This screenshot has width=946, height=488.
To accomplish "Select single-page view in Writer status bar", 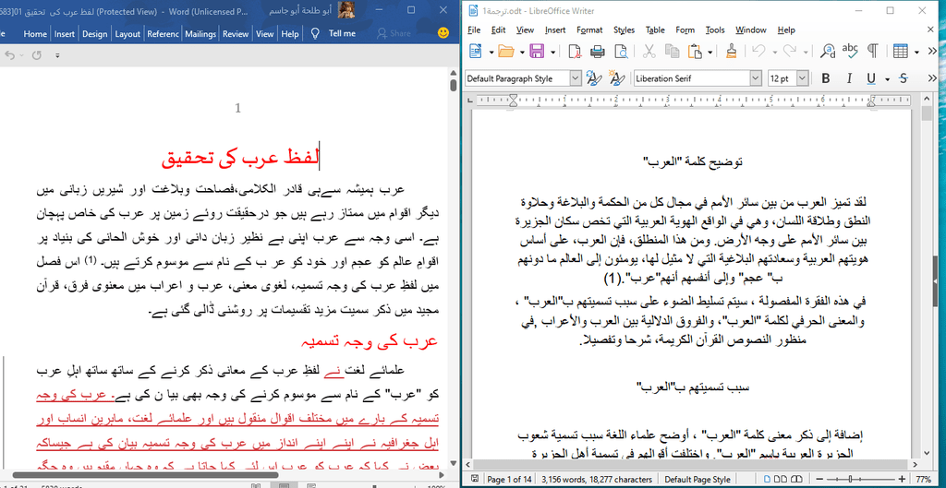I will pyautogui.click(x=768, y=480).
